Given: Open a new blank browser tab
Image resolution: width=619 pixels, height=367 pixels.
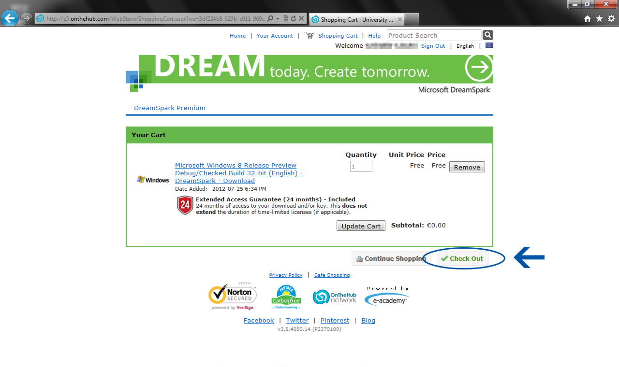Looking at the screenshot, I should 412,19.
